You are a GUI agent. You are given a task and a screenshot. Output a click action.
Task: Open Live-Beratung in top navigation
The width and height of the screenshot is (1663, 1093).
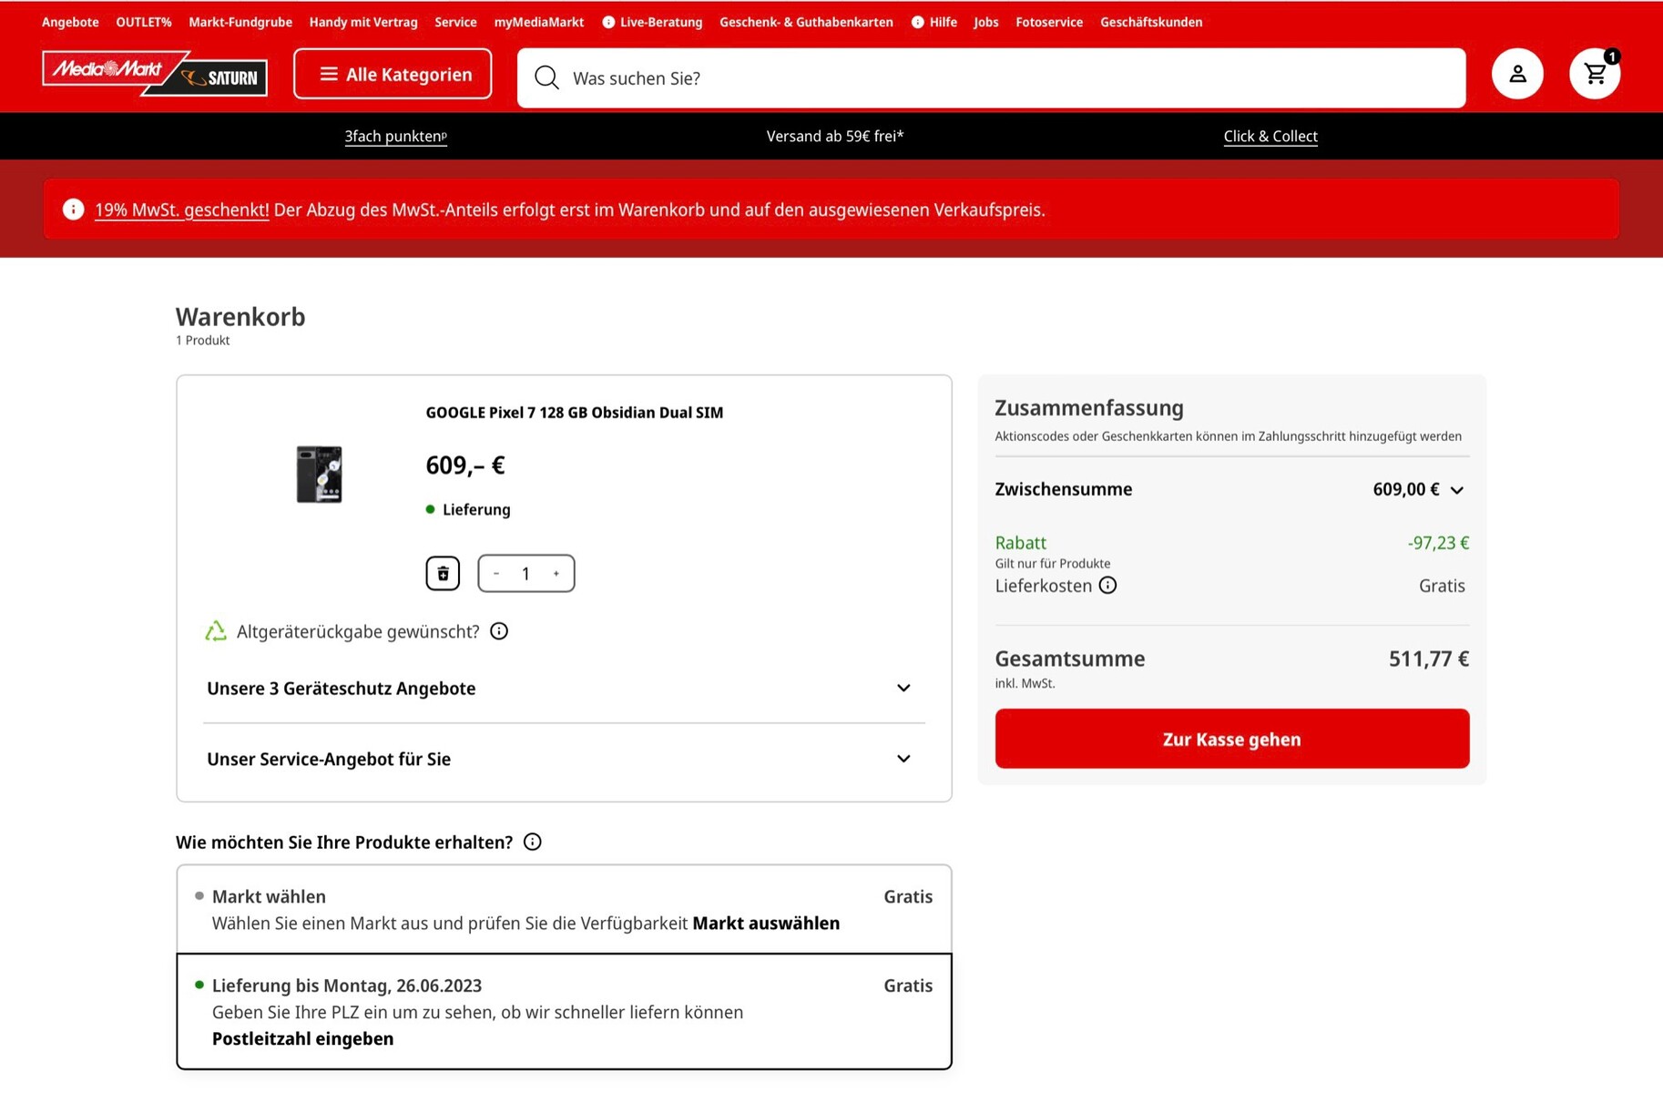(653, 22)
